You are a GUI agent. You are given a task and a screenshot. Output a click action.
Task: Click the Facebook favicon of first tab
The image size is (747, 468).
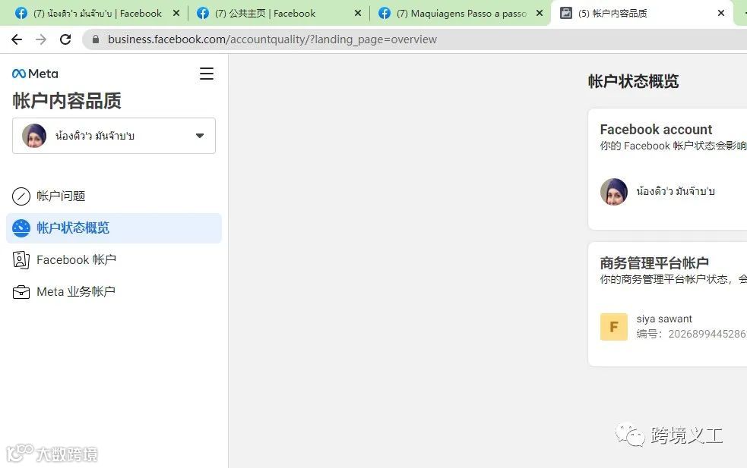pyautogui.click(x=21, y=14)
